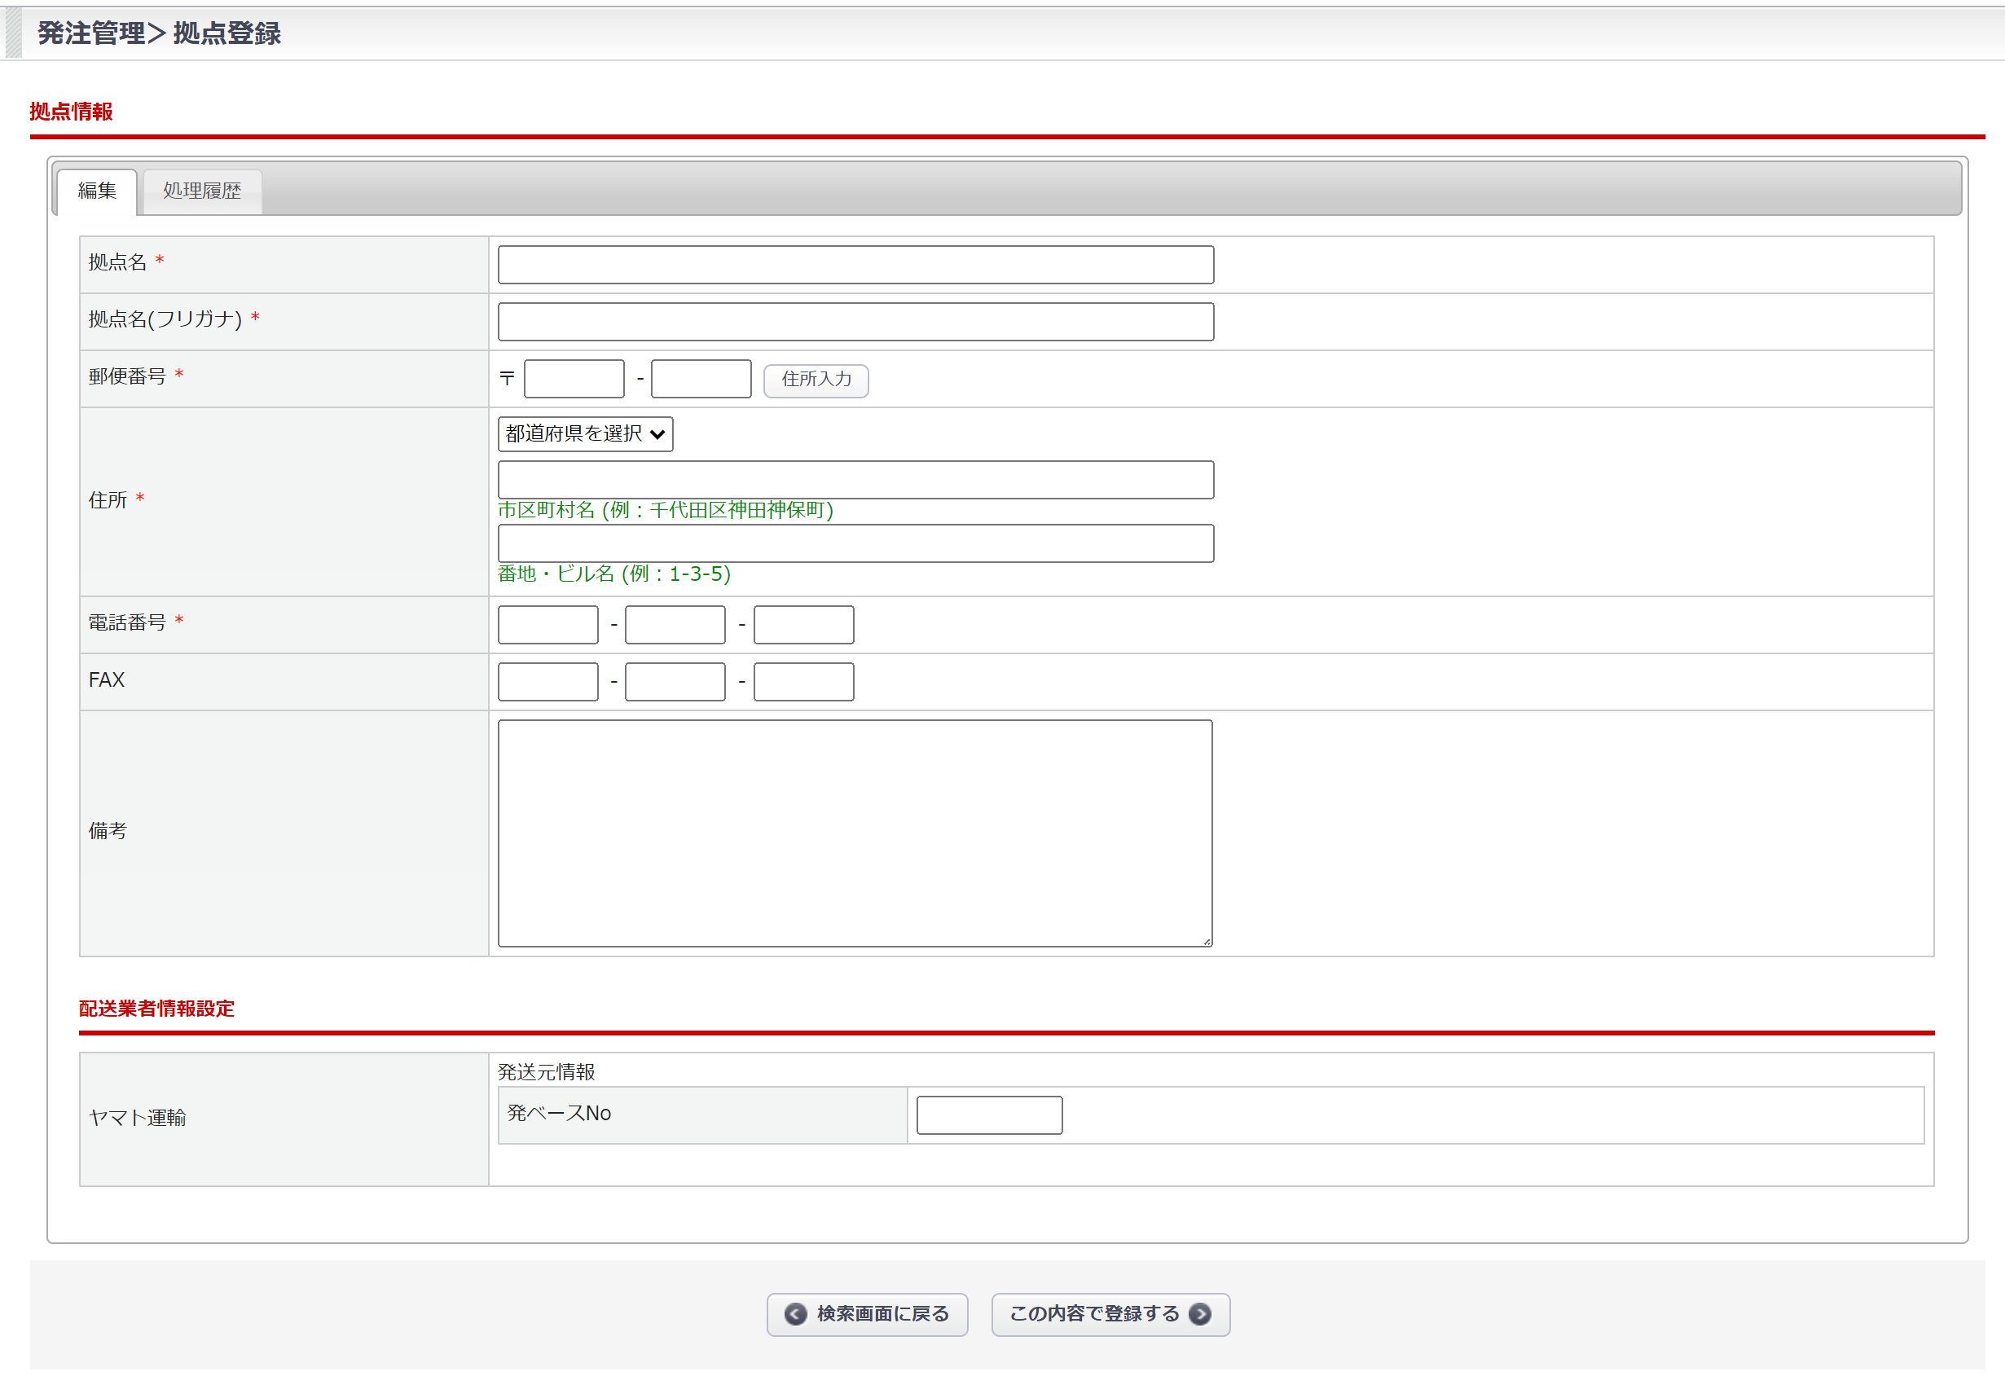Click the forward arrow icon on この内容で登録する
Image resolution: width=2005 pixels, height=1376 pixels.
click(x=1199, y=1313)
